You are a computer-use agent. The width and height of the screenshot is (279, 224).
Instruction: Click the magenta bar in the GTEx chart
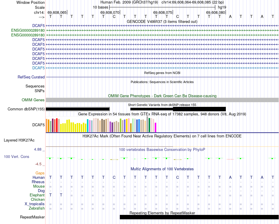coord(155,127)
